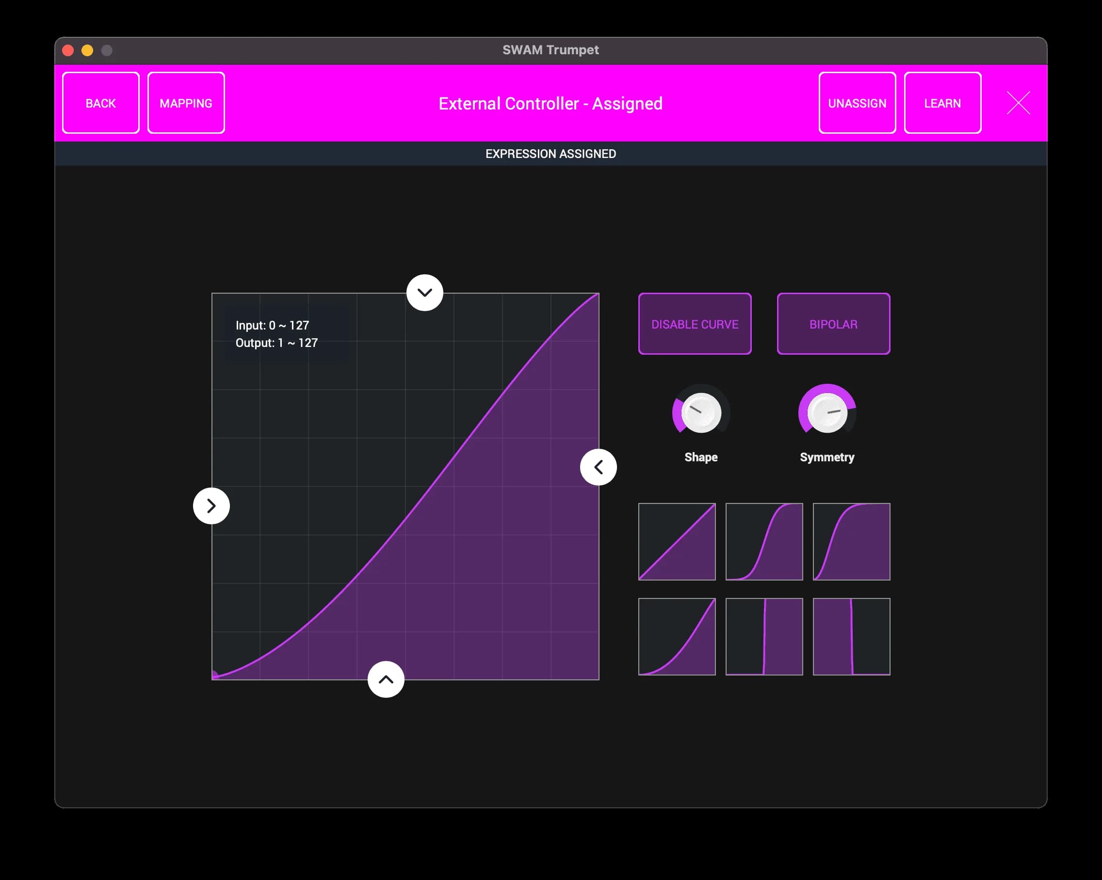The width and height of the screenshot is (1102, 880).
Task: Choose the S-curve preset shifted right
Action: tap(764, 541)
